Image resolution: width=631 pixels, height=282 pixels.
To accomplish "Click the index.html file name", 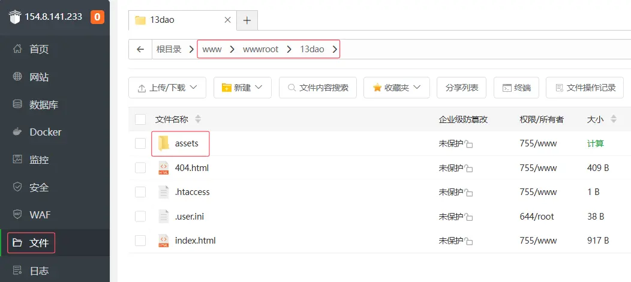I will coord(195,241).
